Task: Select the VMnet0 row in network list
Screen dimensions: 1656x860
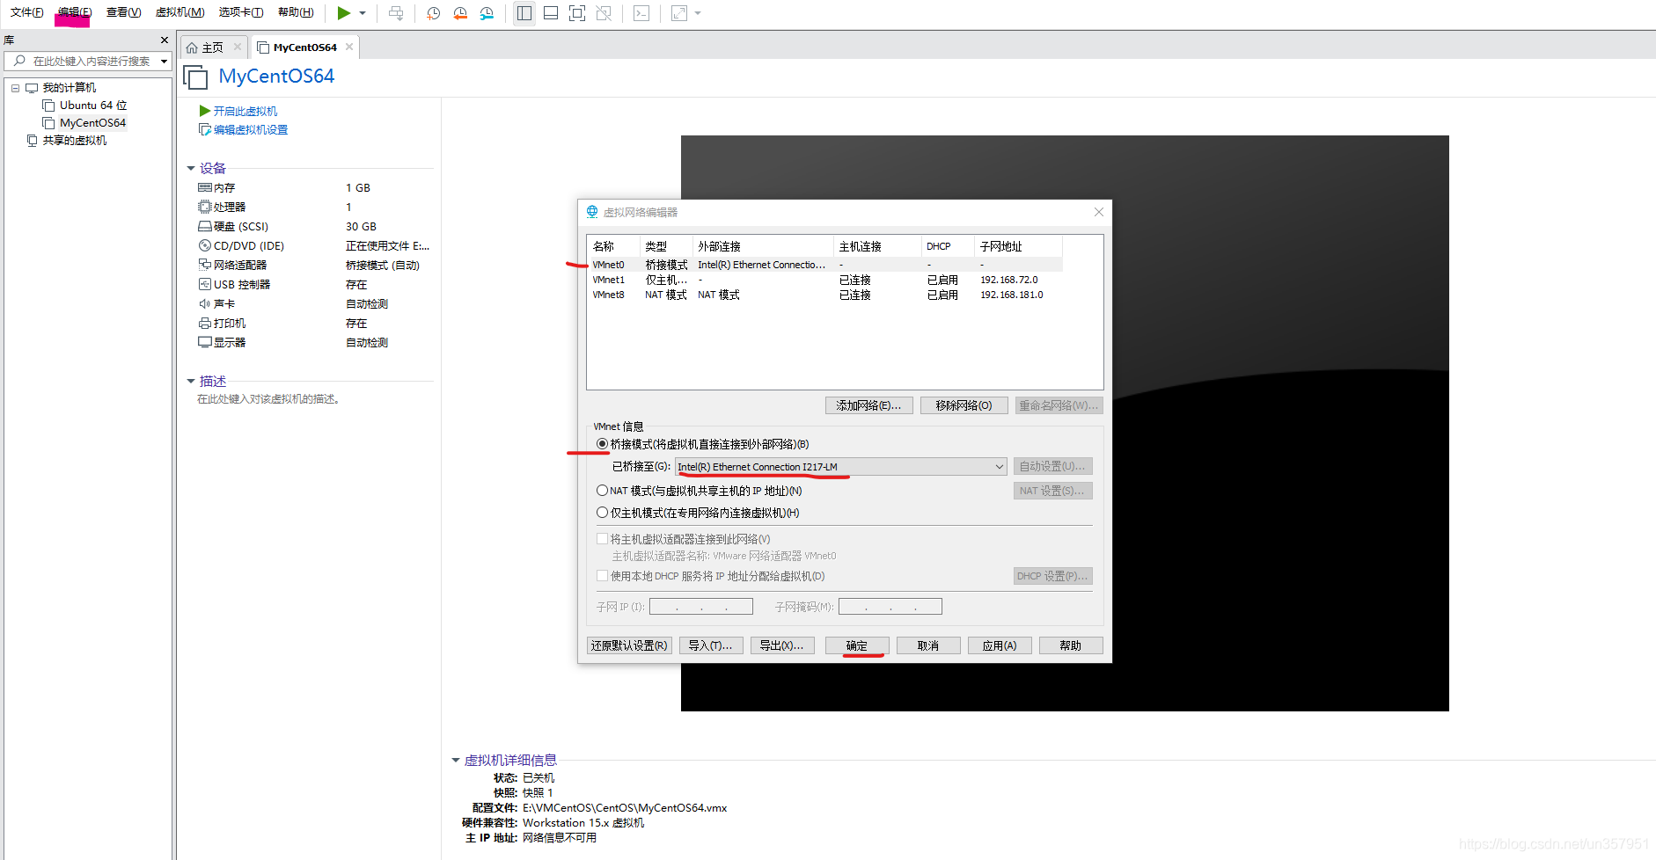Action: point(825,265)
